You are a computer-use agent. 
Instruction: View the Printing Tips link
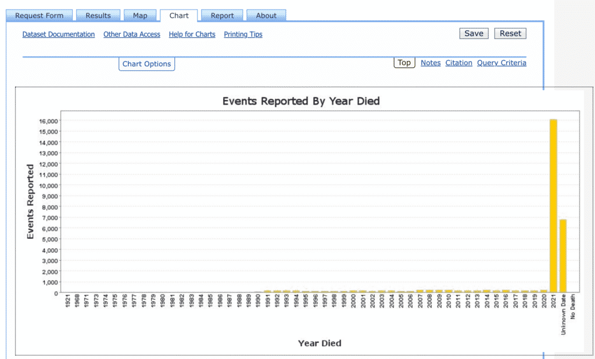coord(243,34)
